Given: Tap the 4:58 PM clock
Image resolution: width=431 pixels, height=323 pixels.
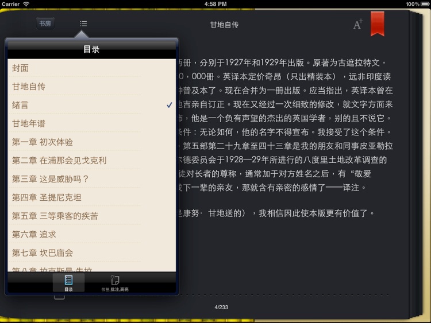Looking at the screenshot, I should (215, 4).
